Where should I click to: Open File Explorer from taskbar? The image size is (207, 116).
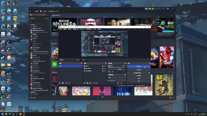pyautogui.click(x=6, y=114)
